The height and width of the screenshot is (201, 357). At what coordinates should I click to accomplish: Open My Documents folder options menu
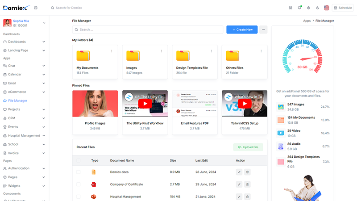click(x=112, y=51)
